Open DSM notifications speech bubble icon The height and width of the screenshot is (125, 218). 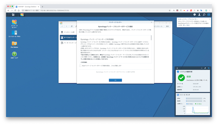[195, 15]
